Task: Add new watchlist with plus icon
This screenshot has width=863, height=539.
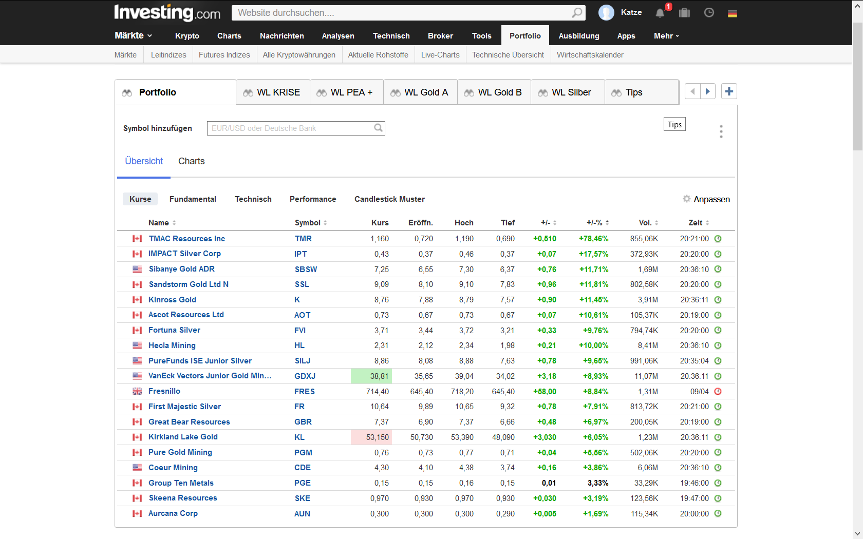Action: coord(729,91)
